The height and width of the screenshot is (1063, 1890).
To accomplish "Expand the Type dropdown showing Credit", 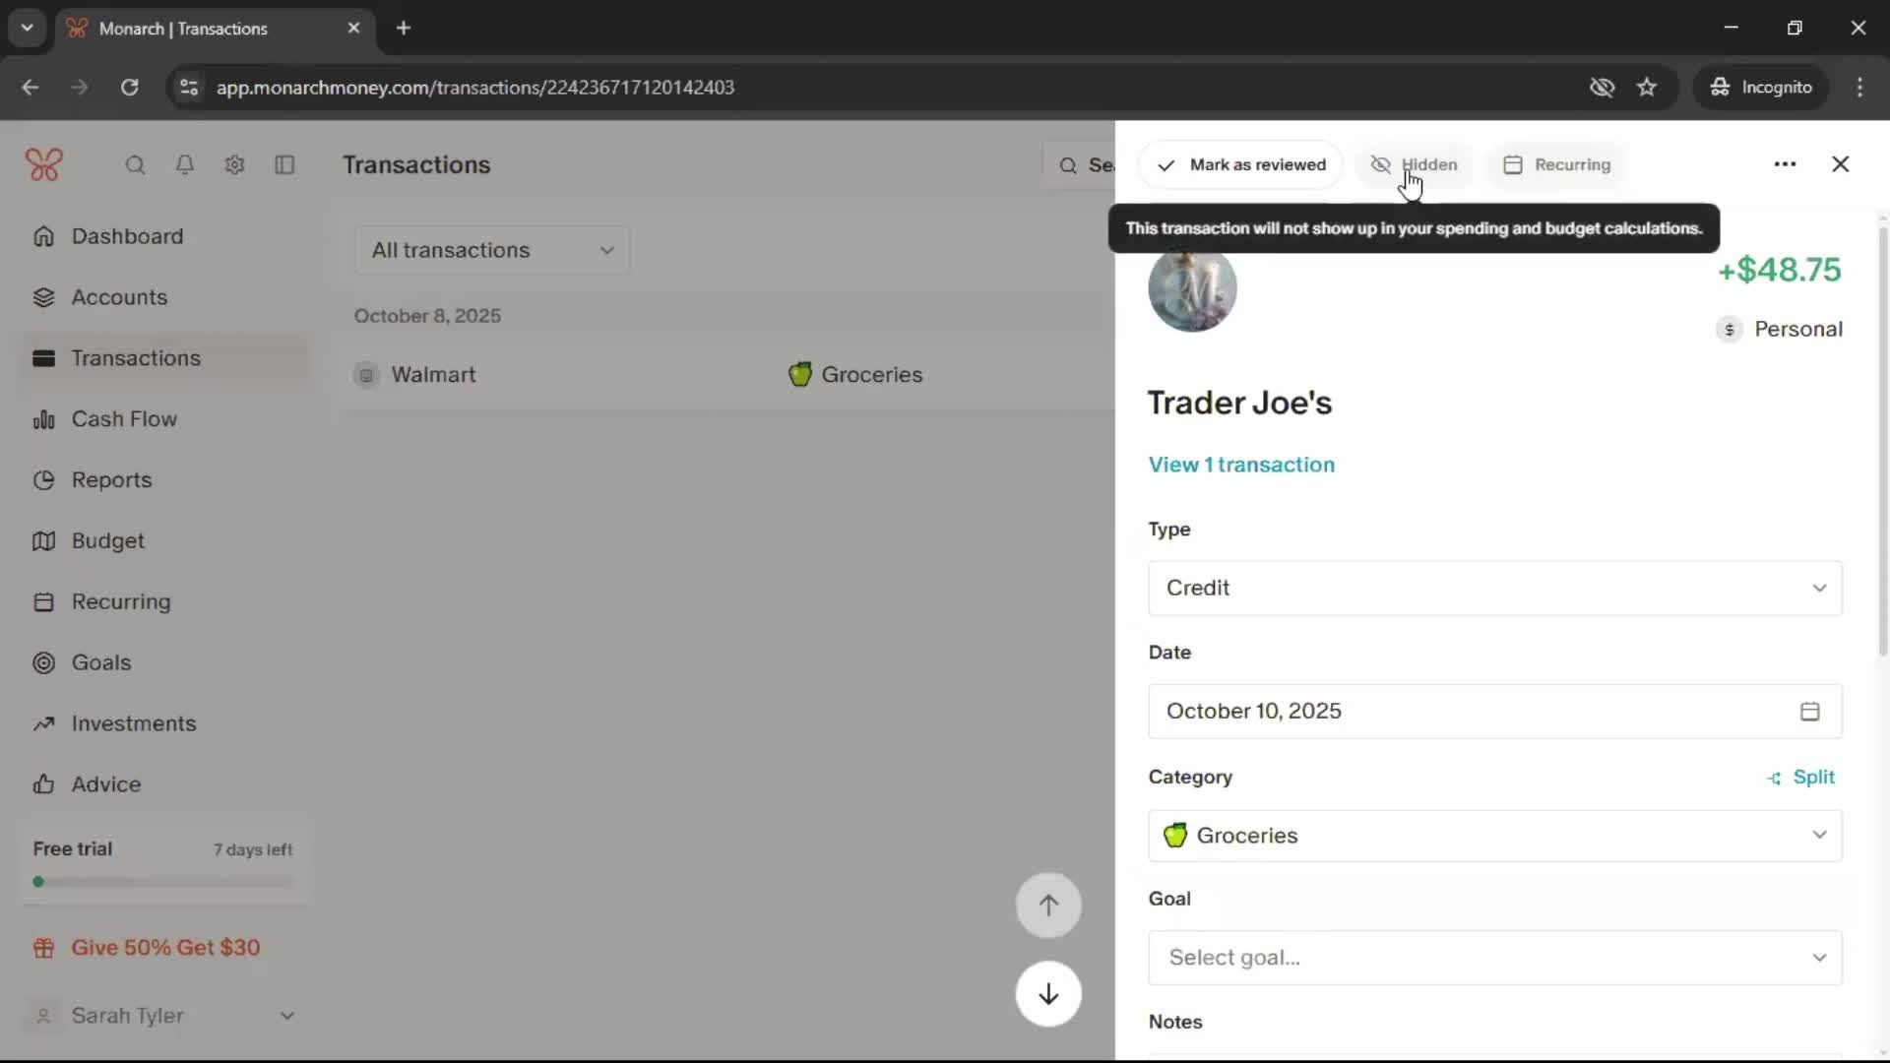I will pos(1494,589).
